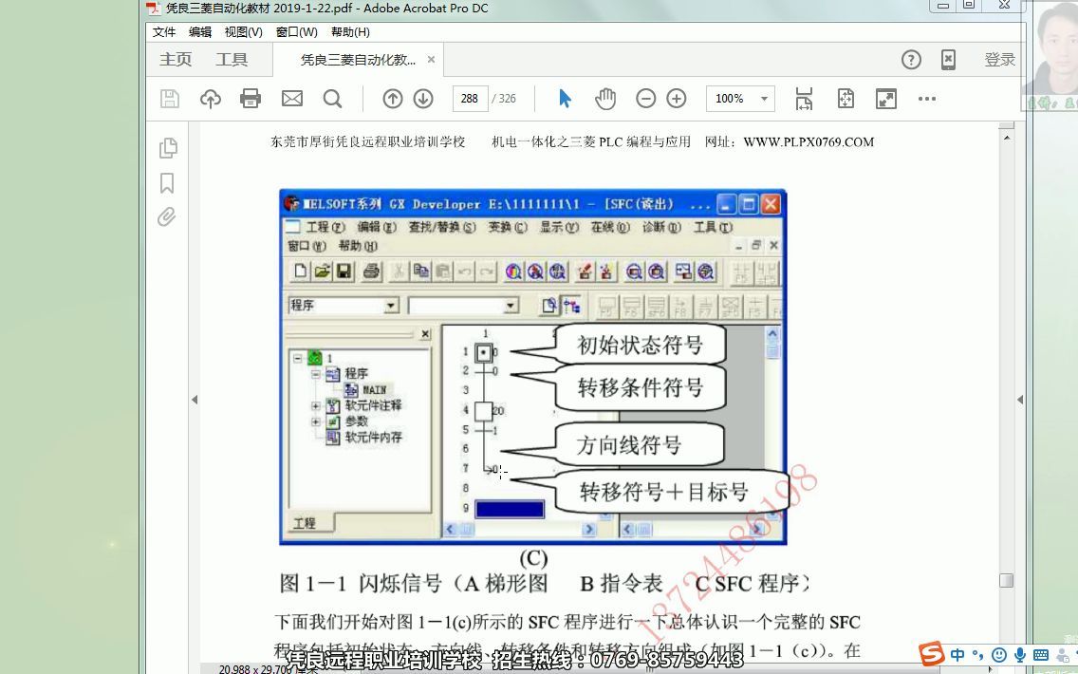
Task: Open Find with the magnifier icon
Action: 331,98
